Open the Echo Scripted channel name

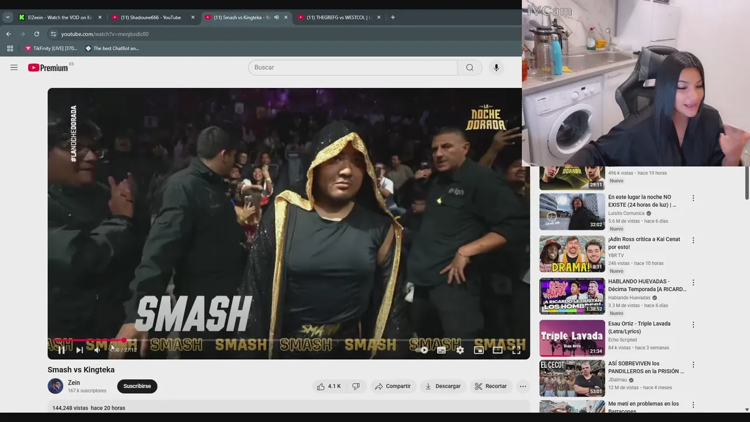pyautogui.click(x=622, y=340)
